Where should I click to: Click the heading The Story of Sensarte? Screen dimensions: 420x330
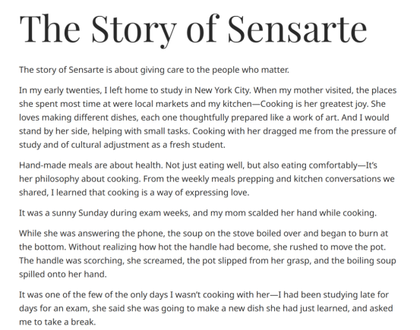[x=193, y=30]
